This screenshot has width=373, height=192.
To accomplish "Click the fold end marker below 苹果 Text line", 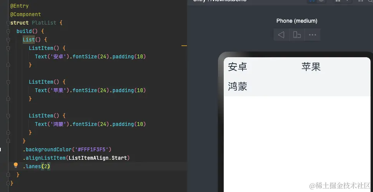I will click(8, 99).
